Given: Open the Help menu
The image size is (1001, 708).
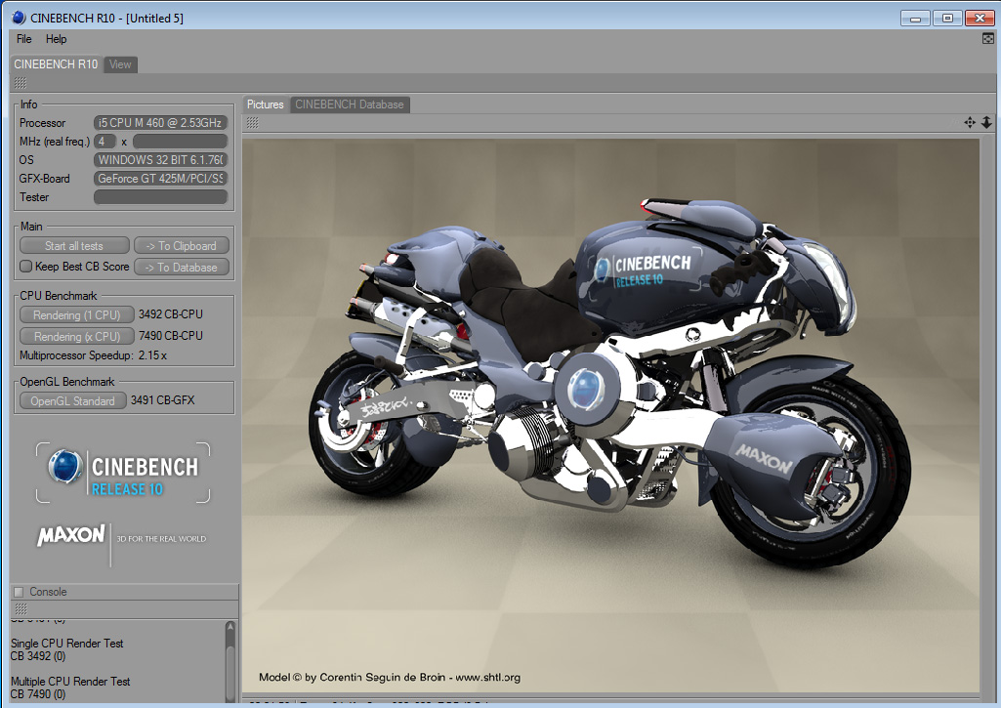Looking at the screenshot, I should [x=57, y=39].
